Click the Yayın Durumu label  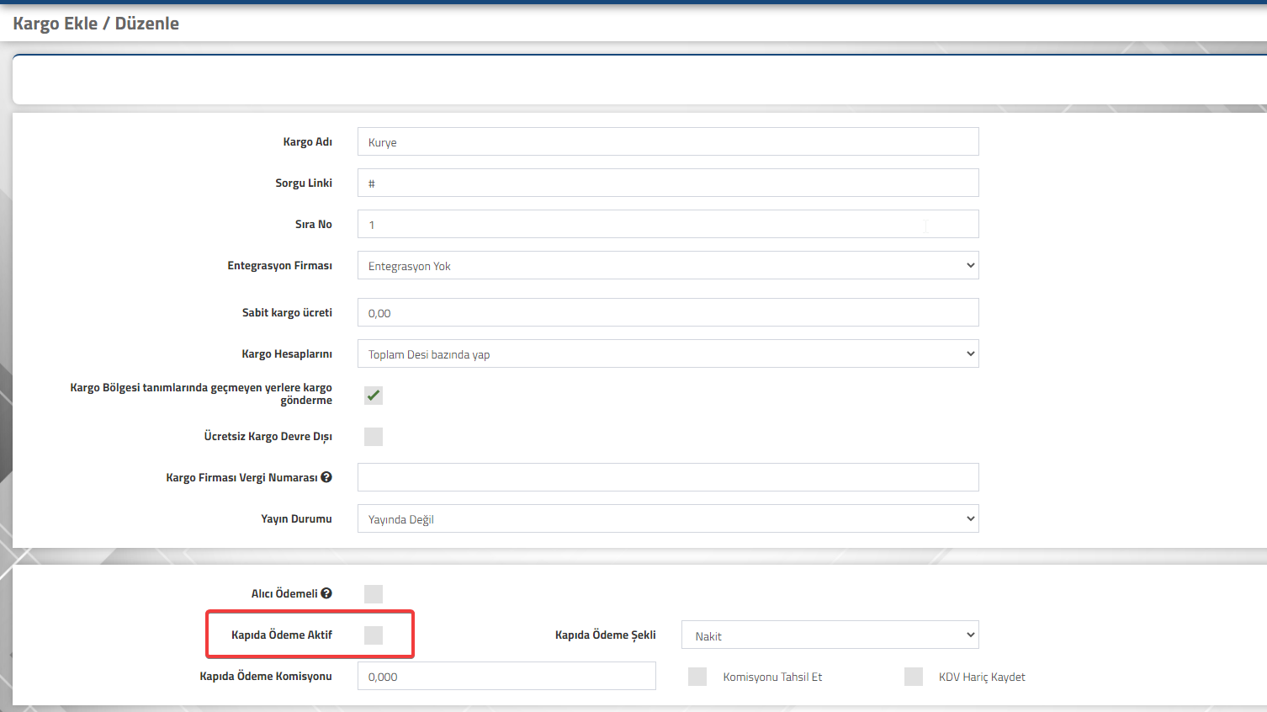click(x=296, y=518)
